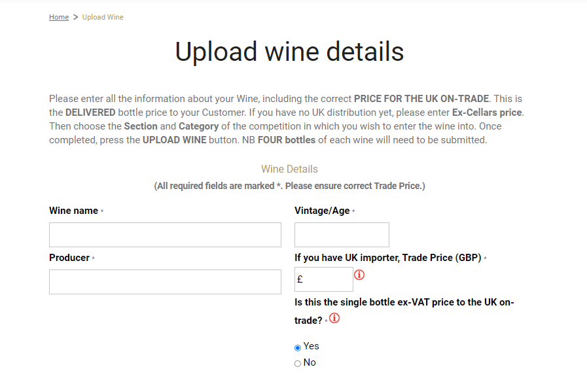Click the Producer label
587x384 pixels.
[x=69, y=258]
